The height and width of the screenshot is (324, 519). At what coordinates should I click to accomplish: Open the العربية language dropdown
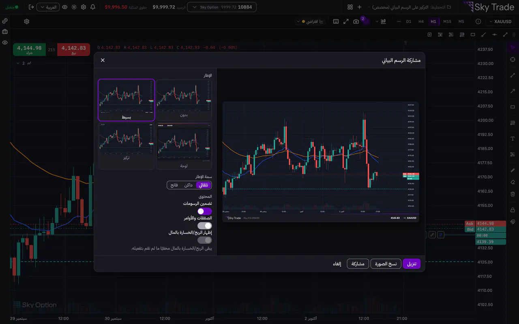48,7
